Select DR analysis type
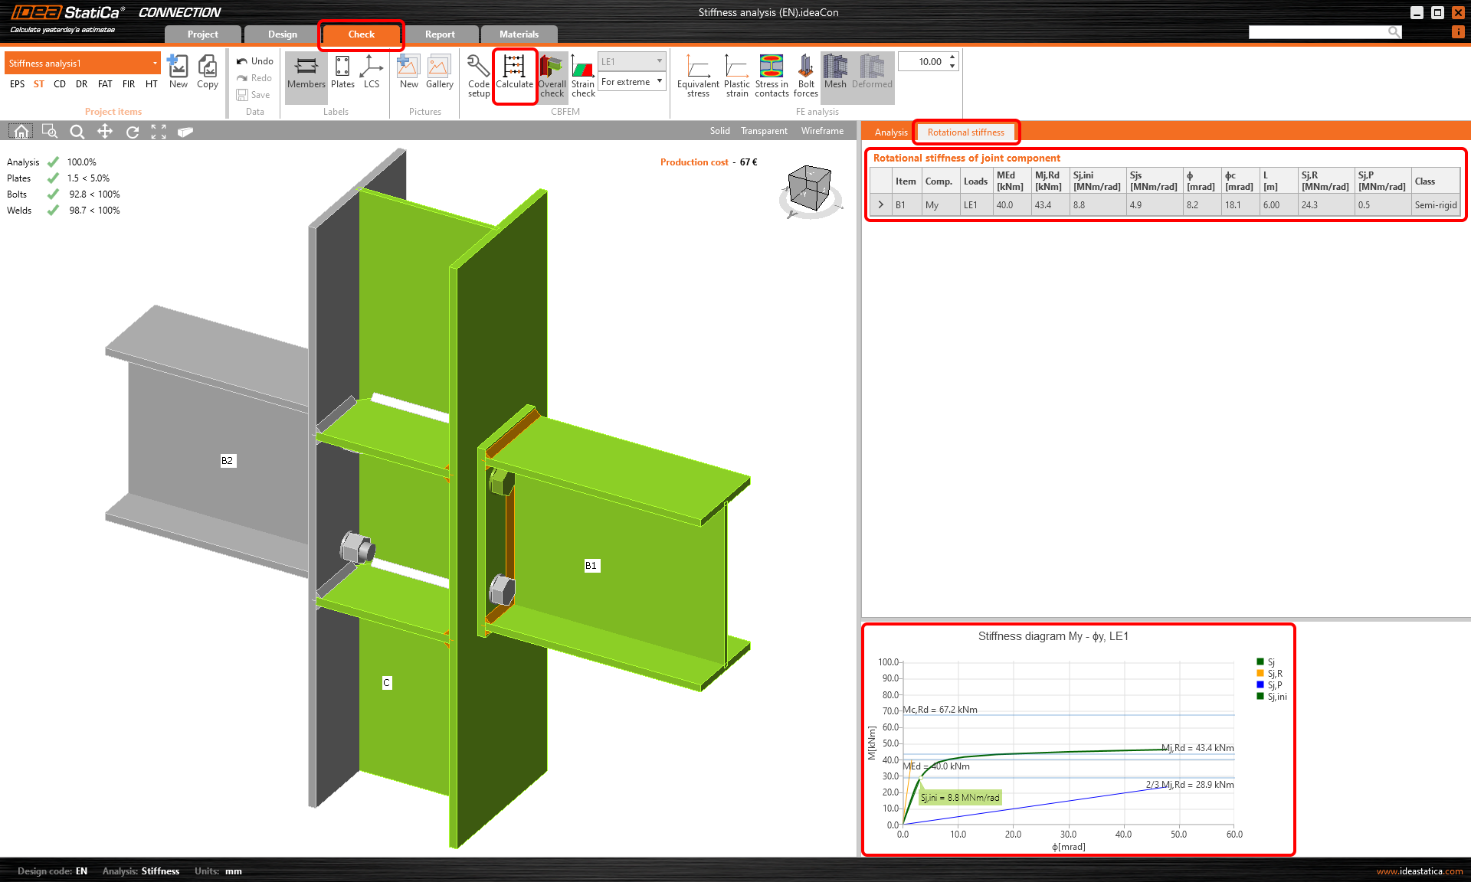1471x882 pixels. pos(82,84)
